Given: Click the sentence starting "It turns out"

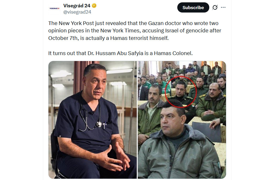Looking at the screenshot, I should click(x=120, y=53).
